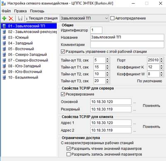Open the Правка menu
This screenshot has height=161, width=166.
pos(20,11)
